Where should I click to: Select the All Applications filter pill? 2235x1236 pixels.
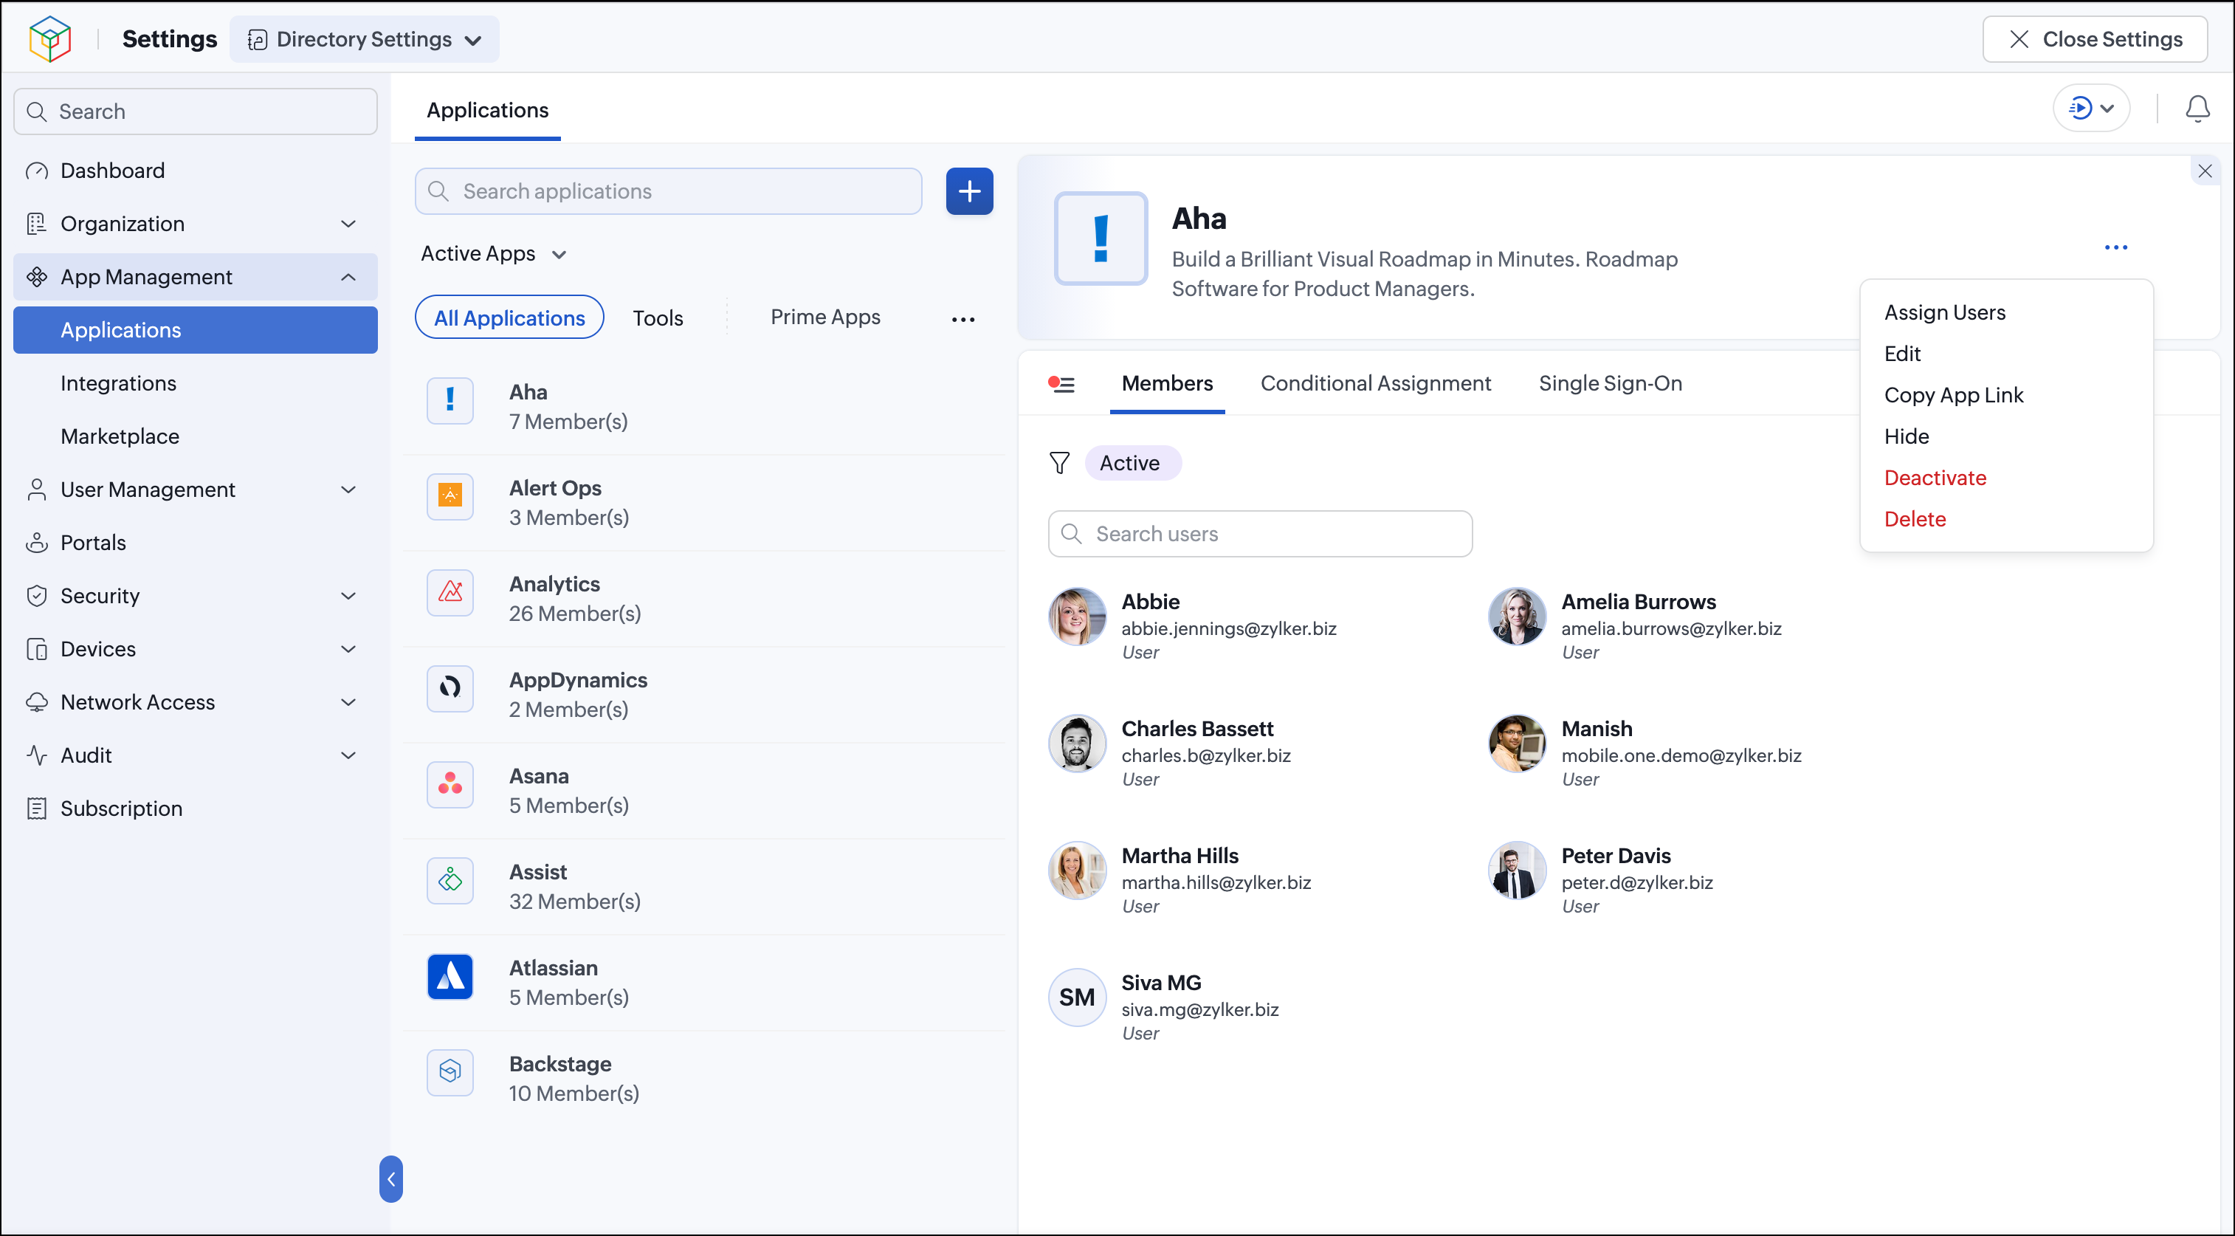pos(509,317)
